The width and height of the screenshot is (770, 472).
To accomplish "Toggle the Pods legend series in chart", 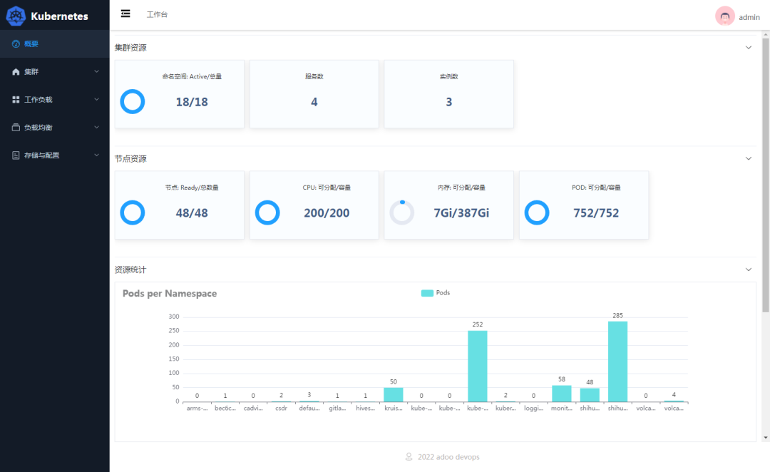I will click(x=436, y=293).
